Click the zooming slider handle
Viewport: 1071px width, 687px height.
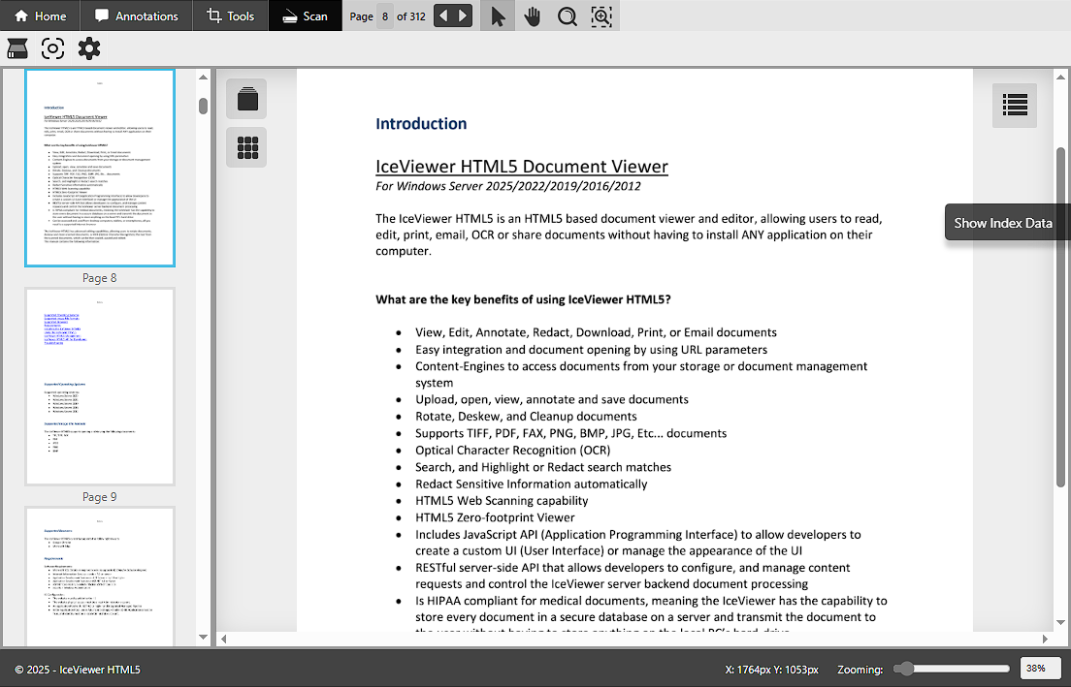click(904, 669)
